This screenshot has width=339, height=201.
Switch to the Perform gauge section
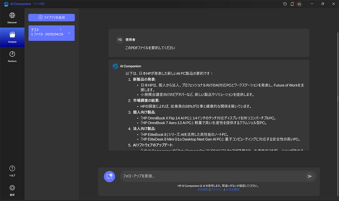[12, 56]
